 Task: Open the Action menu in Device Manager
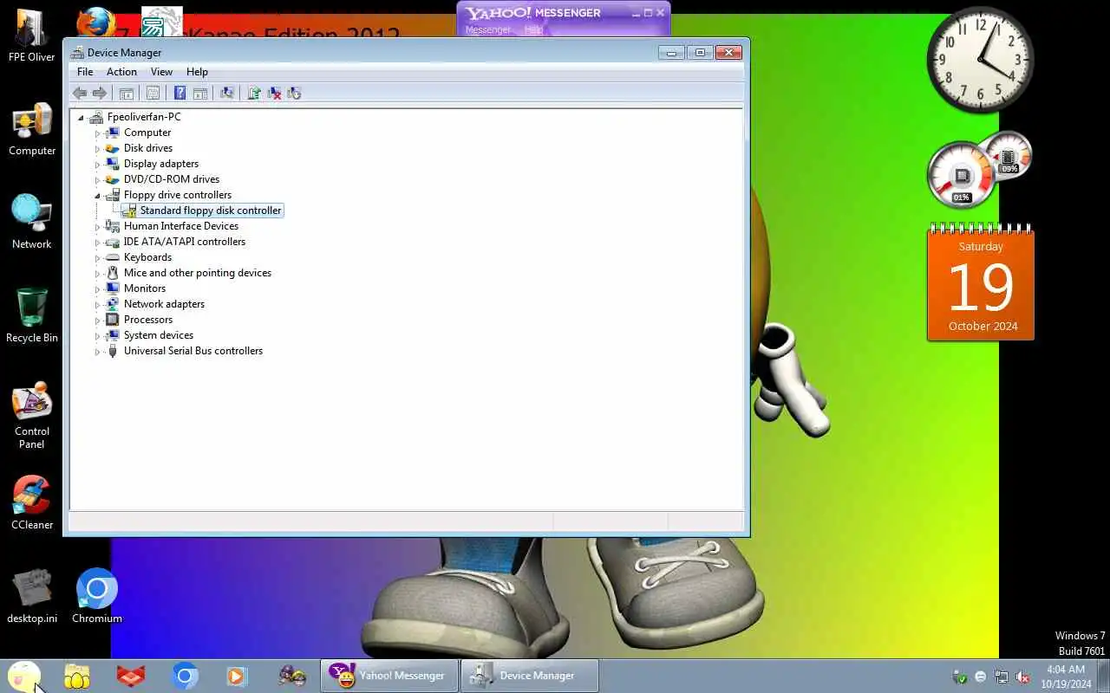121,72
